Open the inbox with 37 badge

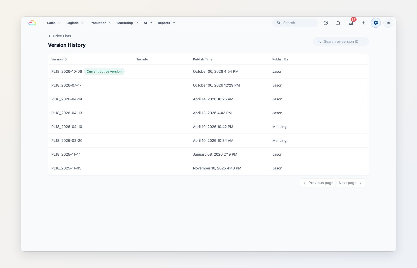pos(351,23)
